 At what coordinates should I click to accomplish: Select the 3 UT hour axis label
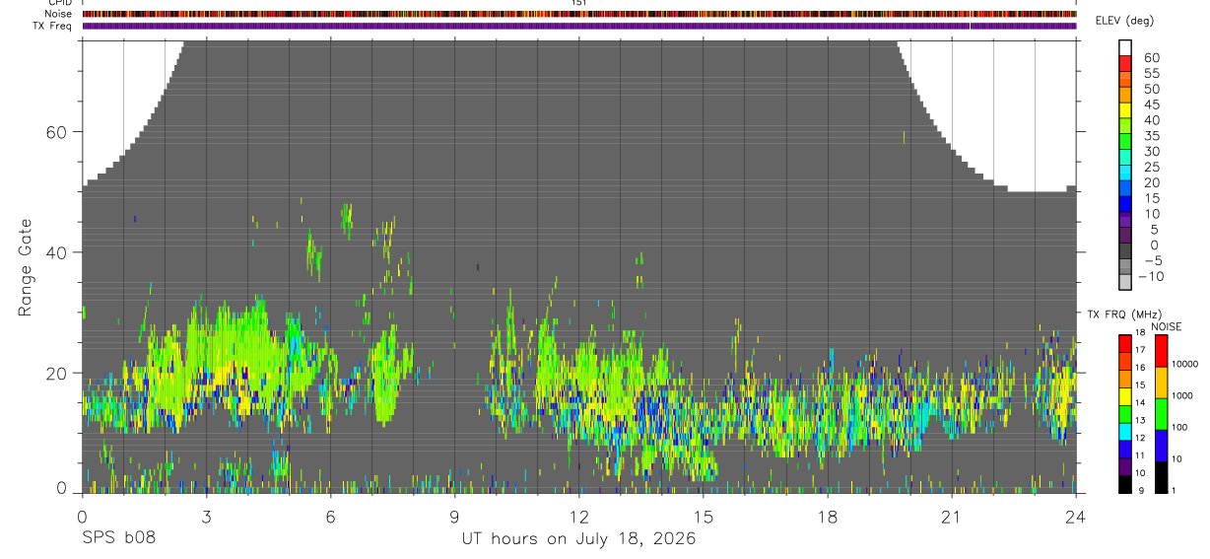206,517
